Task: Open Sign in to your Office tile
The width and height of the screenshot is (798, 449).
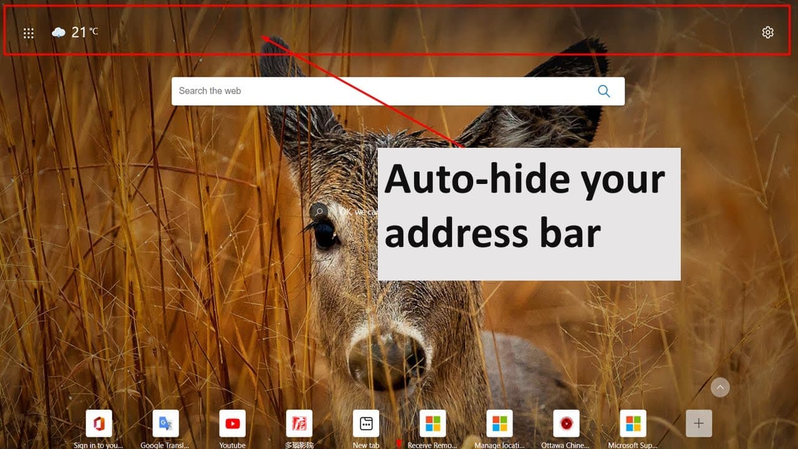Action: [99, 423]
